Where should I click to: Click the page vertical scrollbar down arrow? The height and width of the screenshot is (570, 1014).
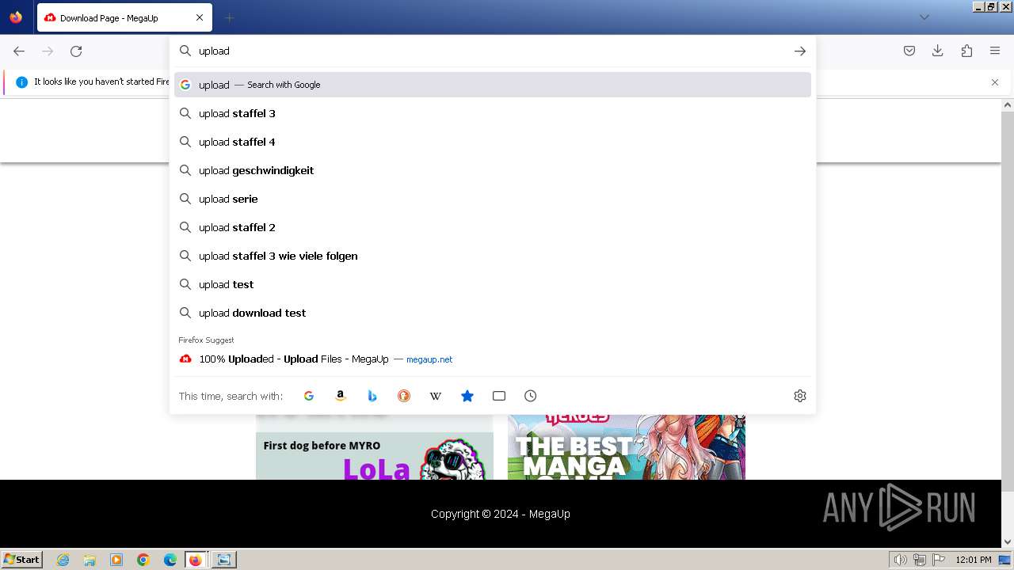[x=1008, y=542]
